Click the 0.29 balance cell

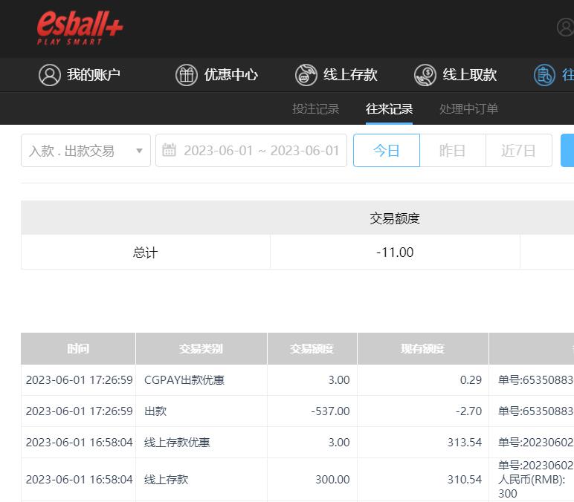pyautogui.click(x=423, y=380)
